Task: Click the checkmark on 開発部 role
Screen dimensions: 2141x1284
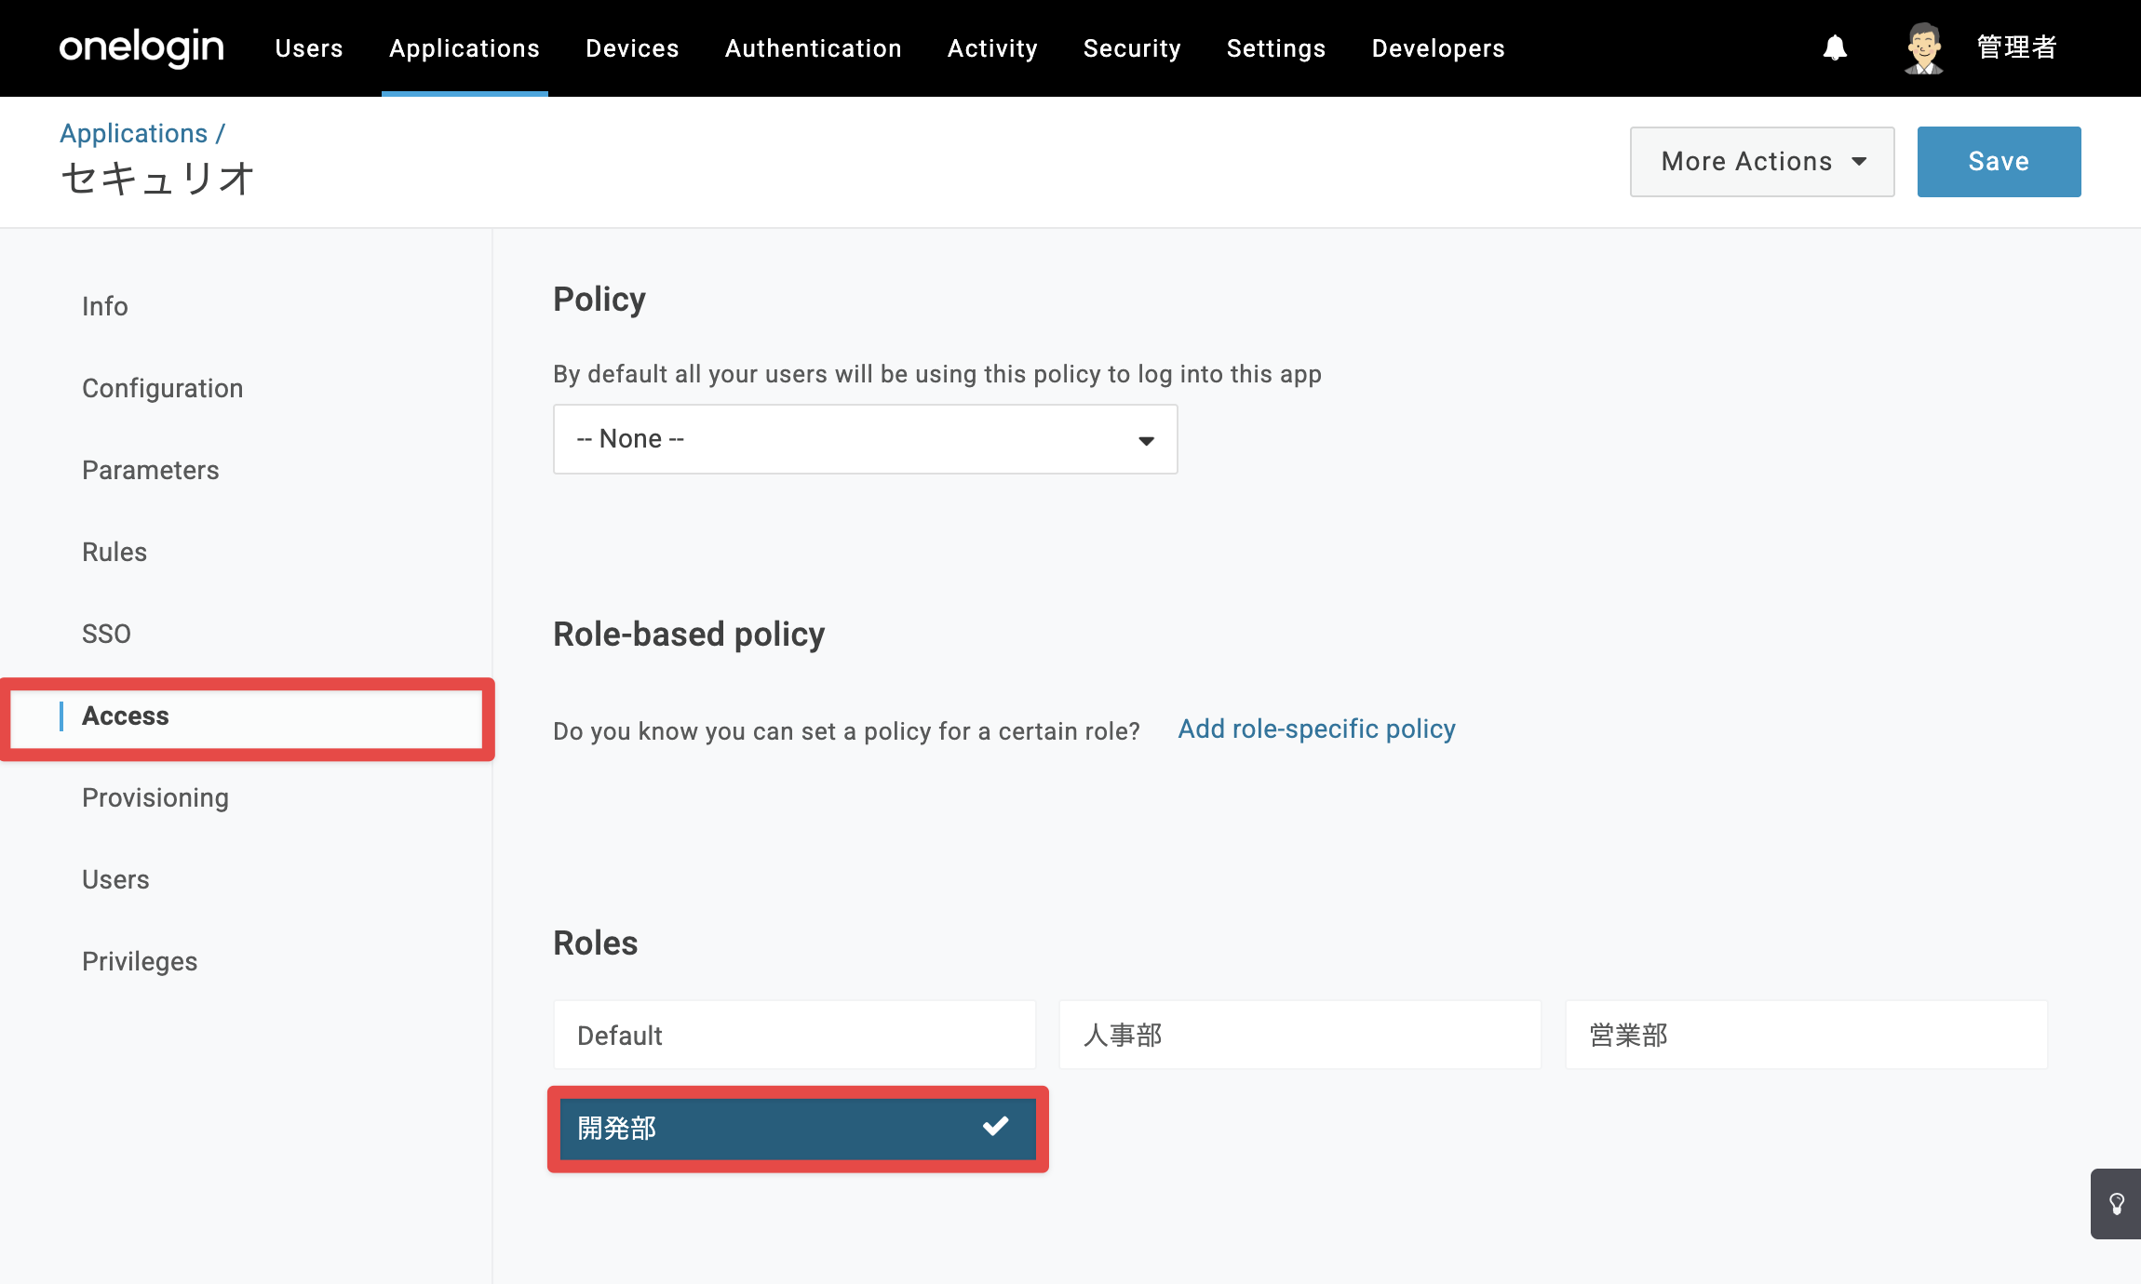Action: (995, 1127)
